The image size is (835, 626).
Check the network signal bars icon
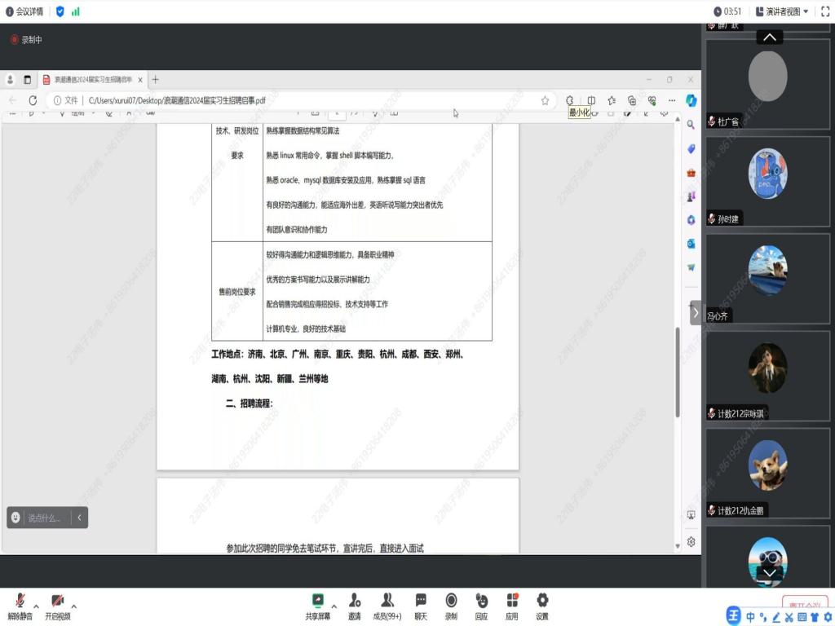pyautogui.click(x=76, y=11)
